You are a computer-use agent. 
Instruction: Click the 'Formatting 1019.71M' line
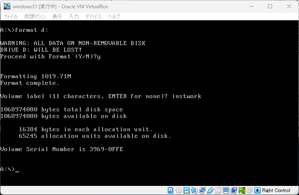point(36,76)
